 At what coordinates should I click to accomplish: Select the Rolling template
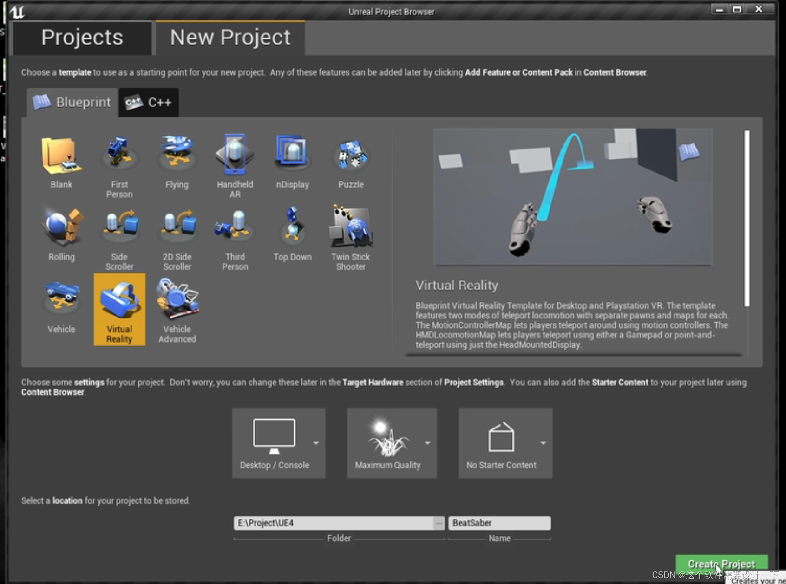pyautogui.click(x=61, y=232)
